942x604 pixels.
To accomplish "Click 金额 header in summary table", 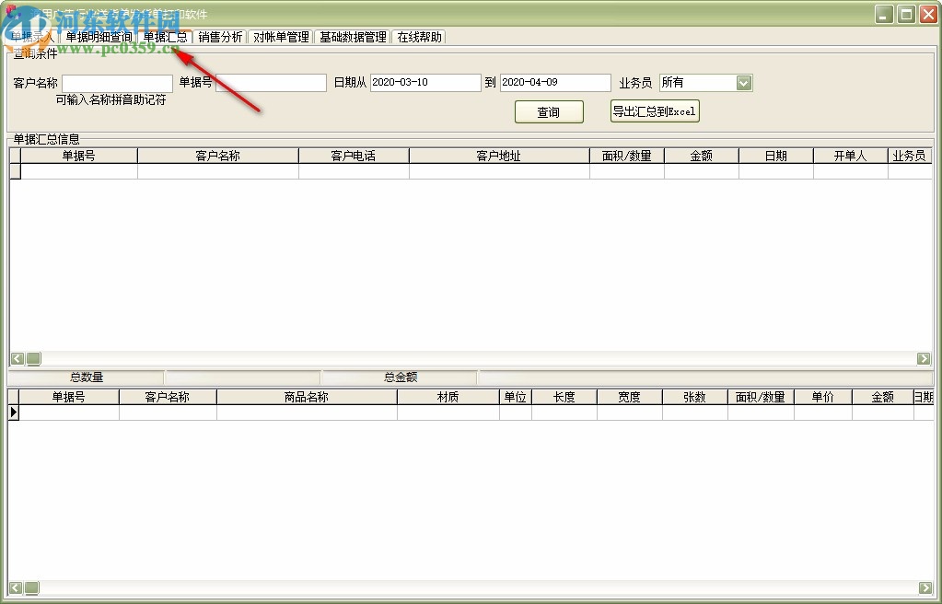I will coord(701,156).
